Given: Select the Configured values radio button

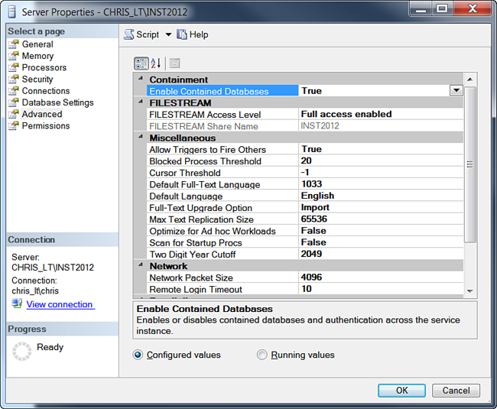Looking at the screenshot, I should tap(138, 355).
